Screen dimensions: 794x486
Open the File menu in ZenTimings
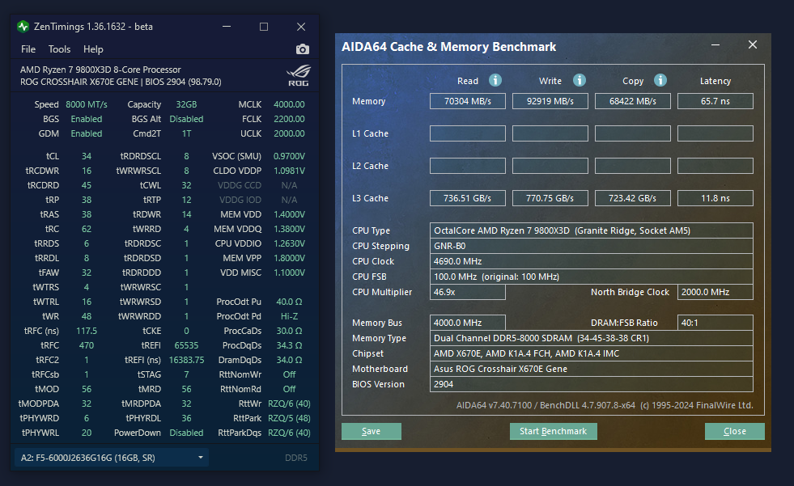[28, 49]
